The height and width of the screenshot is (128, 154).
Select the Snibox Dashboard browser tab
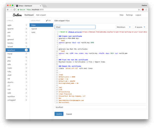pyautogui.click(x=28, y=6)
